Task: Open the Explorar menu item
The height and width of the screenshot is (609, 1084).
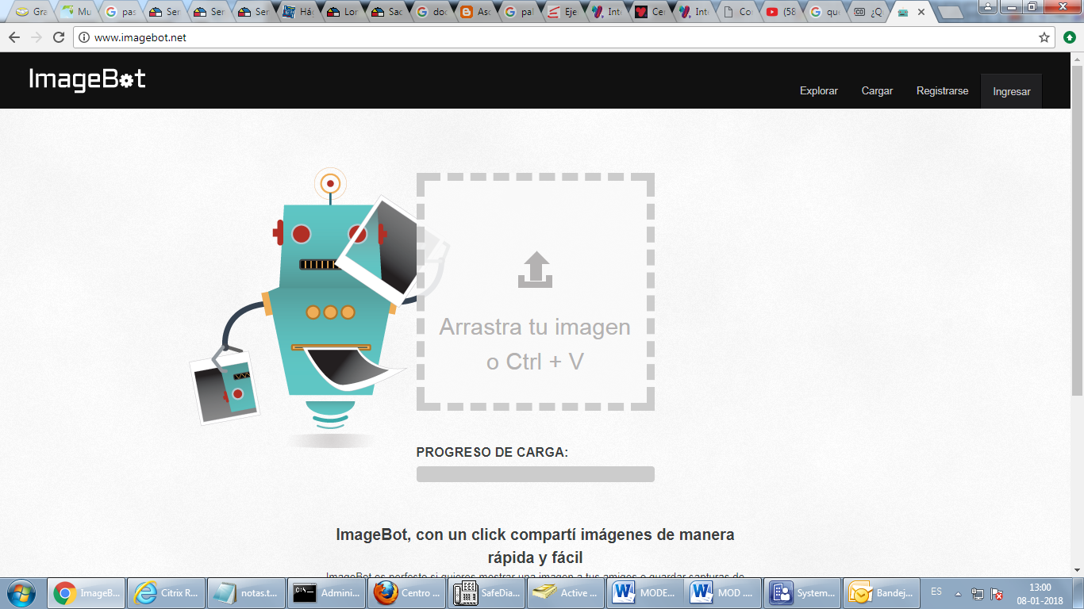Action: (x=818, y=91)
